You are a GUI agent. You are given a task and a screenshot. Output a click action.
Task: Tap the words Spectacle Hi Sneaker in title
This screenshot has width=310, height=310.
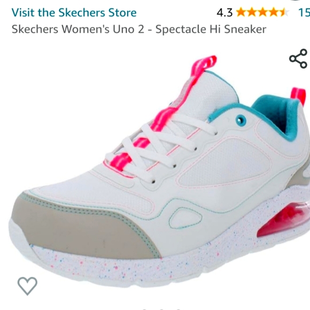(x=211, y=29)
